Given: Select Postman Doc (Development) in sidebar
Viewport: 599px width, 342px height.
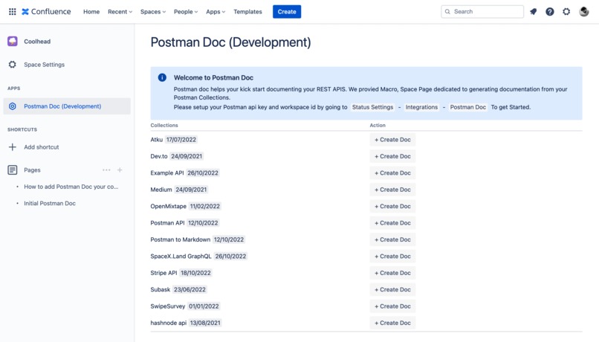Looking at the screenshot, I should [x=67, y=106].
